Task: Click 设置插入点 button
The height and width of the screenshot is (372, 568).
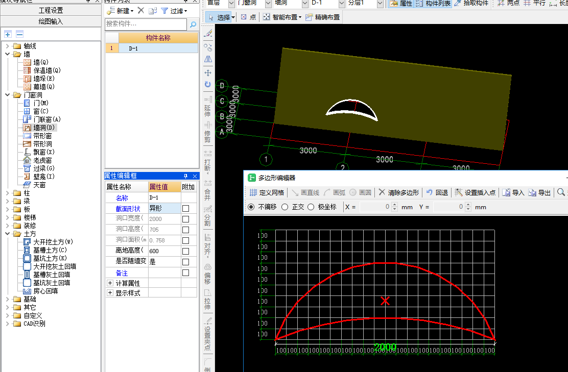Action: pos(475,192)
